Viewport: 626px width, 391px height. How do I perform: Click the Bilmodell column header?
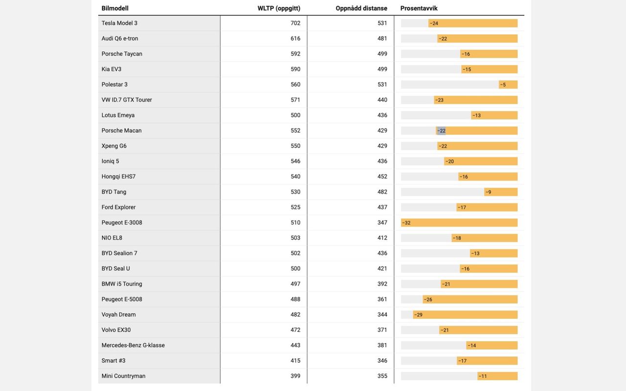coord(115,8)
